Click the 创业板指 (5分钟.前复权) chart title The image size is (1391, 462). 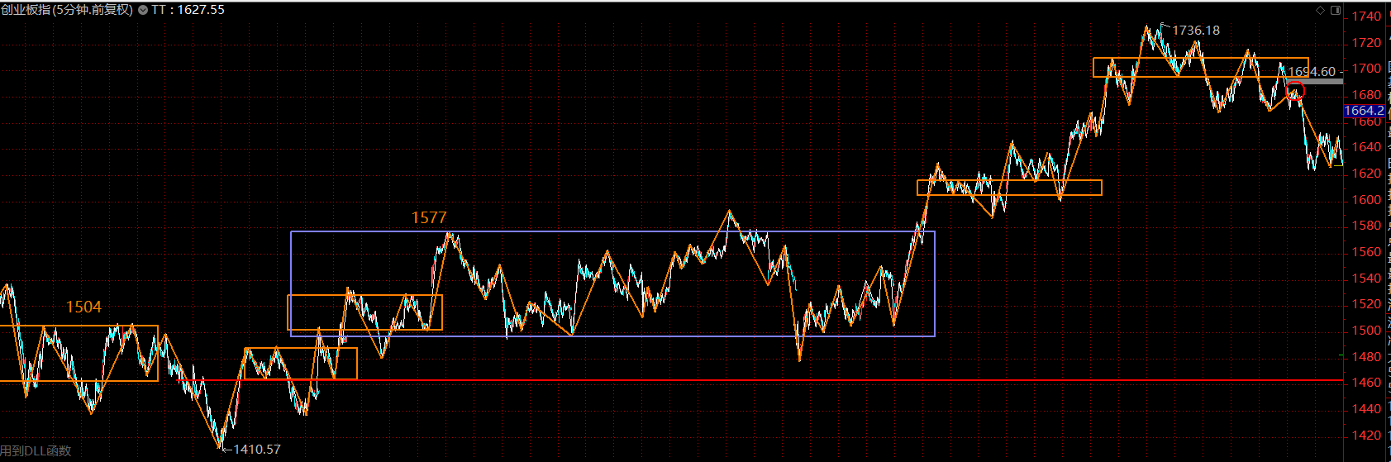coord(66,10)
